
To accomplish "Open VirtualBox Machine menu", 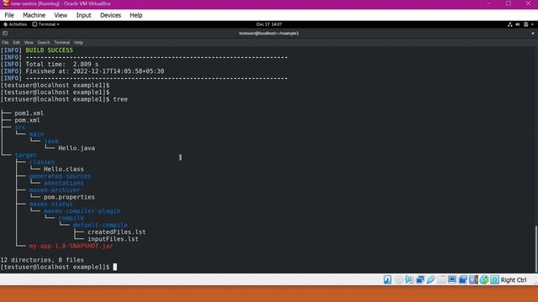I will pyautogui.click(x=34, y=15).
